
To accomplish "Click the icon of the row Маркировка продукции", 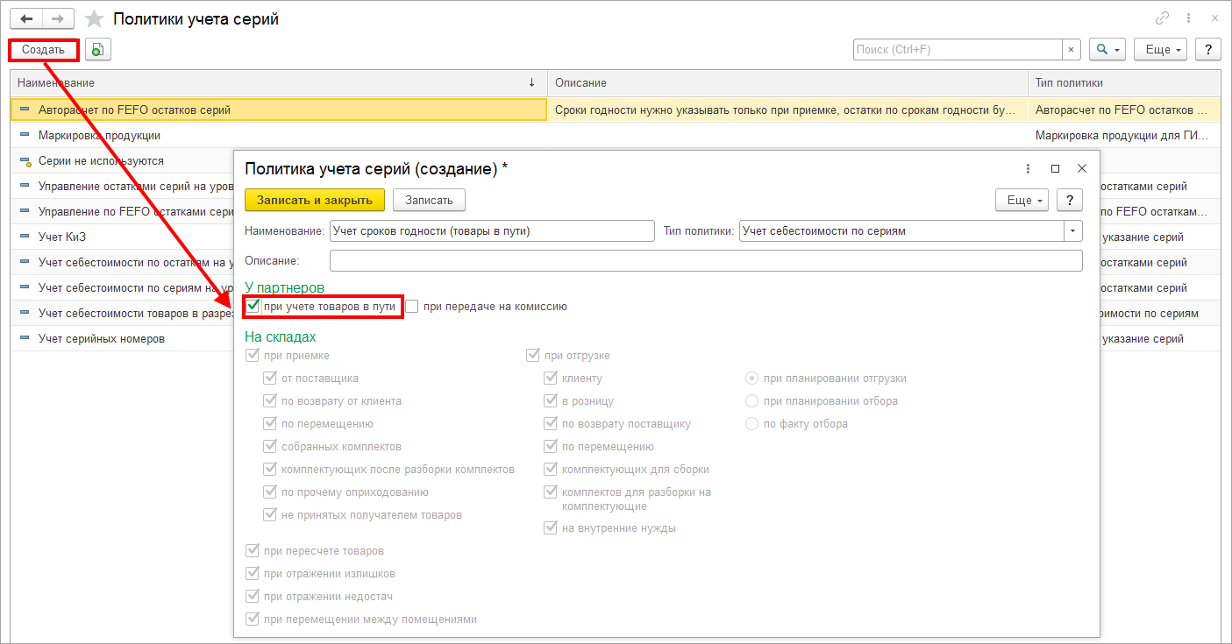I will (25, 136).
